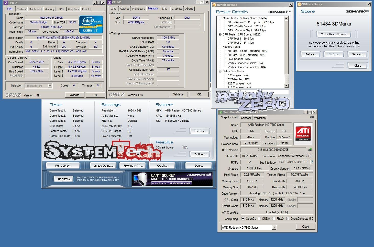Click the Alienware banner advertisement
This screenshot has height=247, width=374.
pos(172,179)
